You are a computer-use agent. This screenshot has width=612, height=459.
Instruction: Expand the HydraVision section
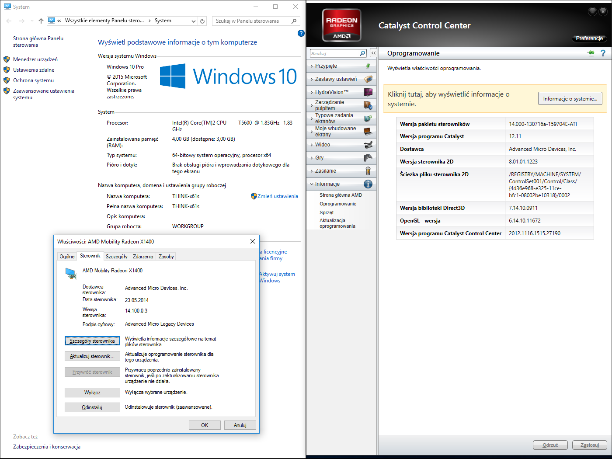[332, 92]
